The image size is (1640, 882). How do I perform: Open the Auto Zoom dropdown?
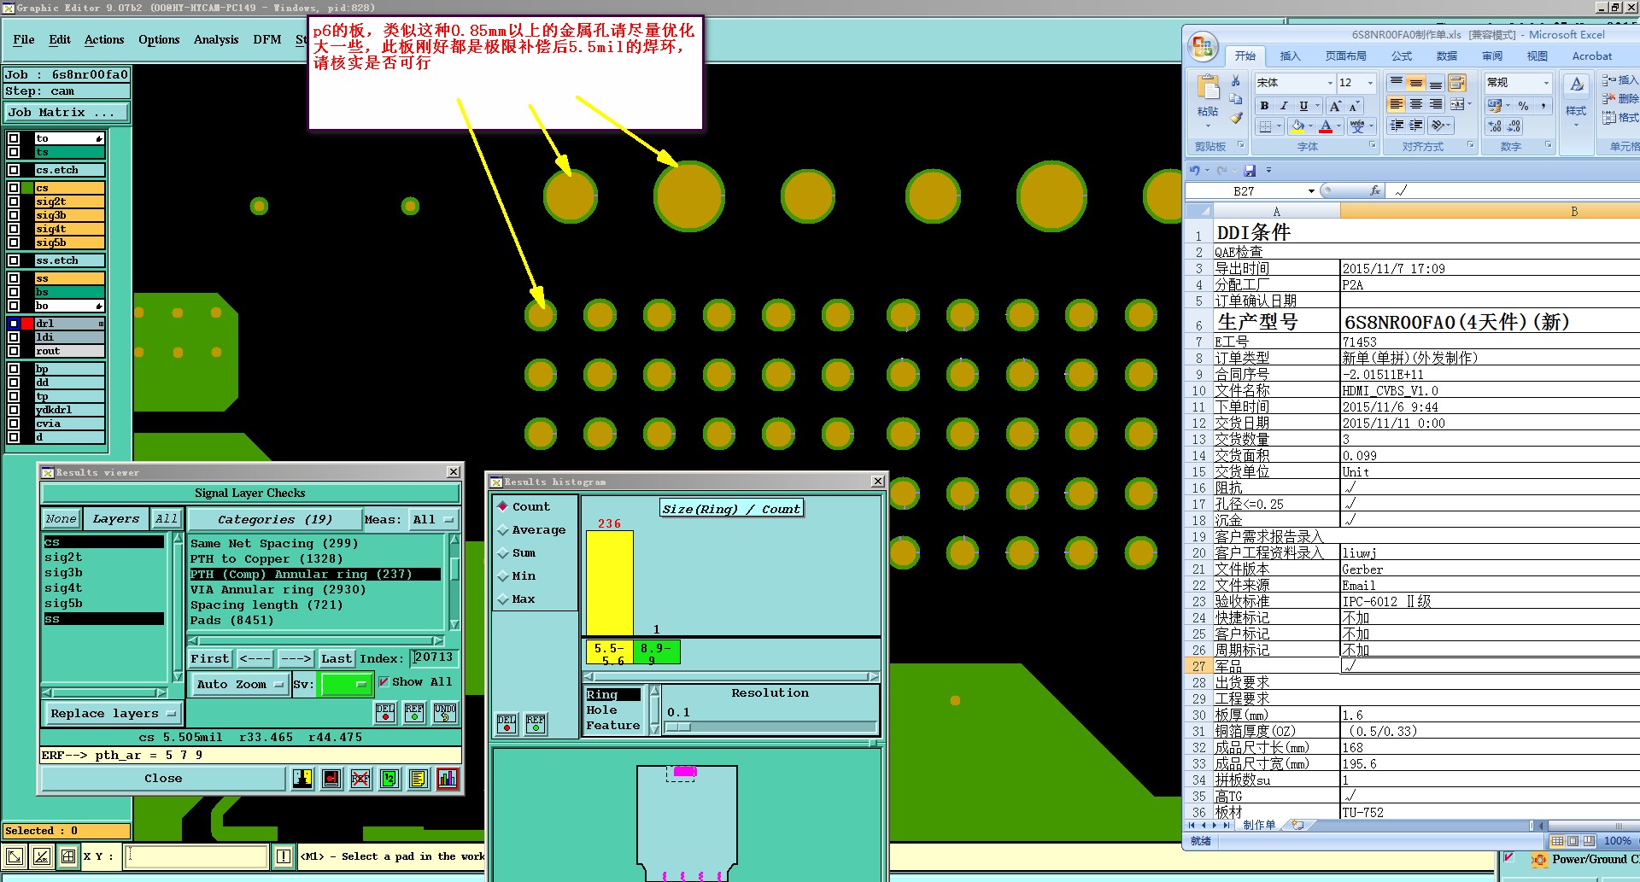click(x=240, y=684)
